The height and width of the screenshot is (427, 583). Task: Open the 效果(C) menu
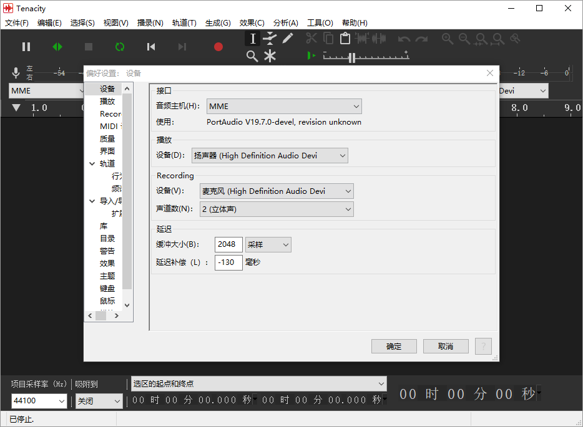[252, 23]
